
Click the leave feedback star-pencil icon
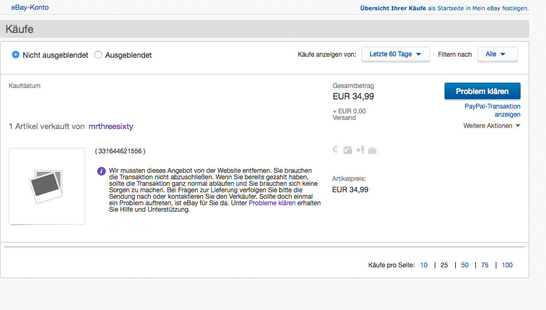point(360,150)
